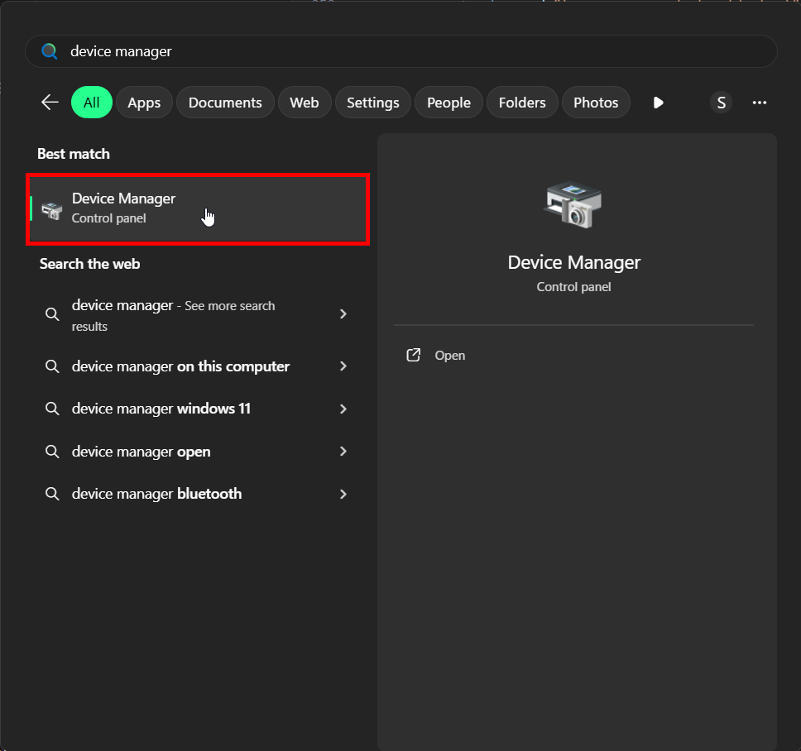Click 'Control panel' subtitle in preview pane
The width and height of the screenshot is (801, 751).
(573, 287)
